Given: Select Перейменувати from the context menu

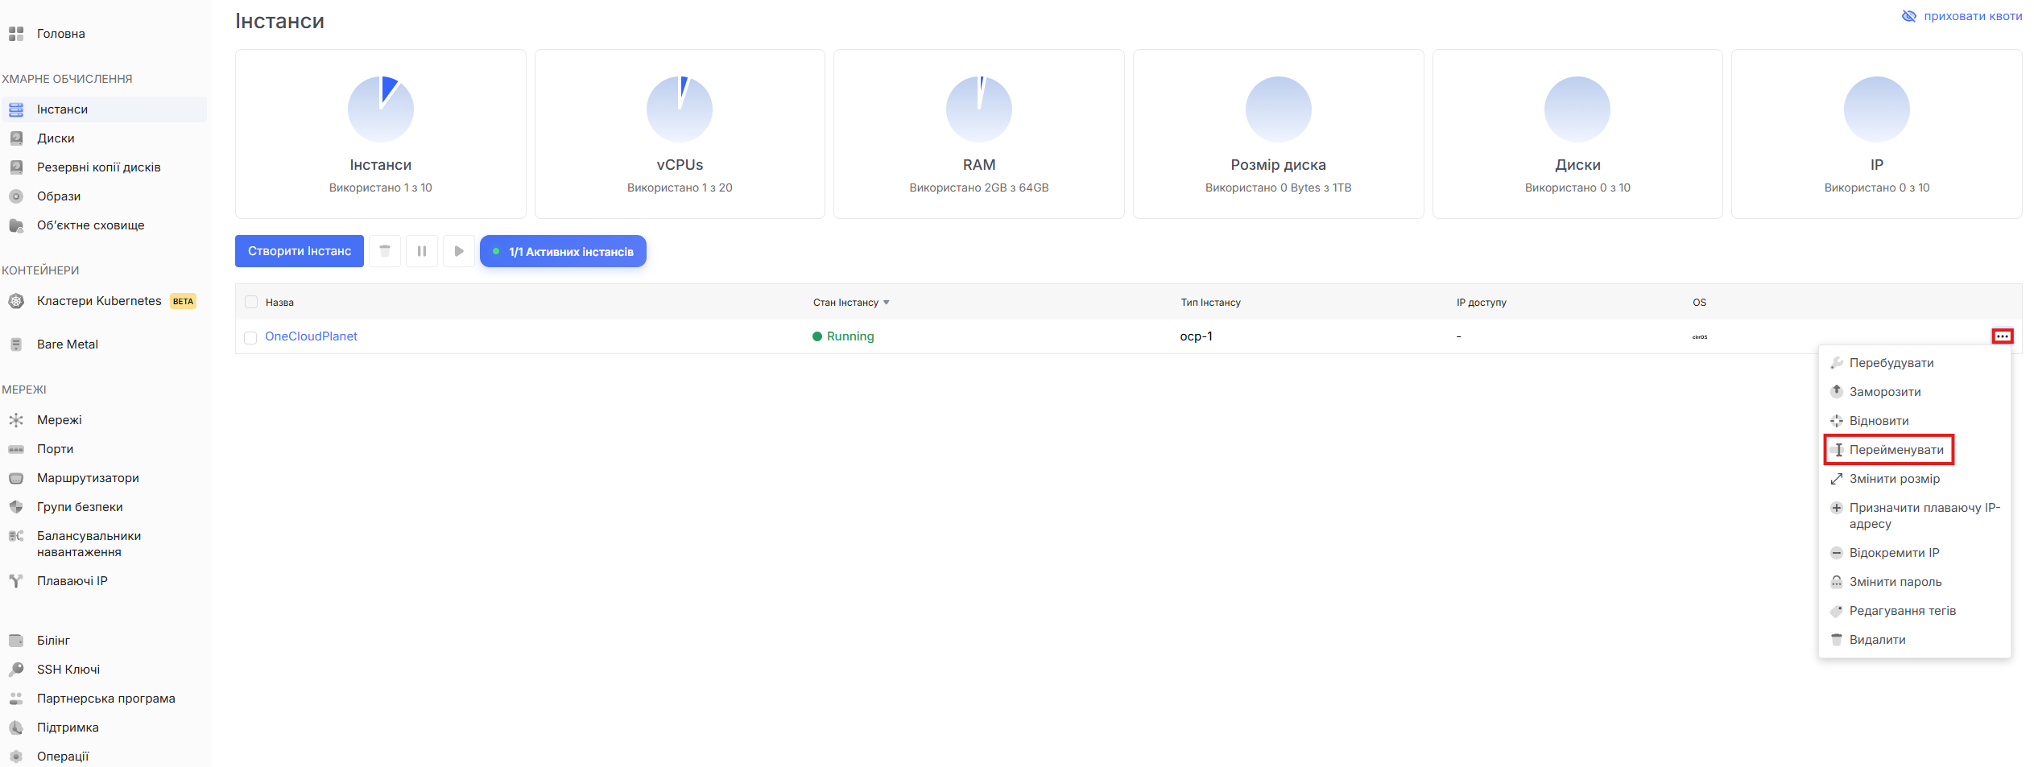Looking at the screenshot, I should coord(1896,450).
